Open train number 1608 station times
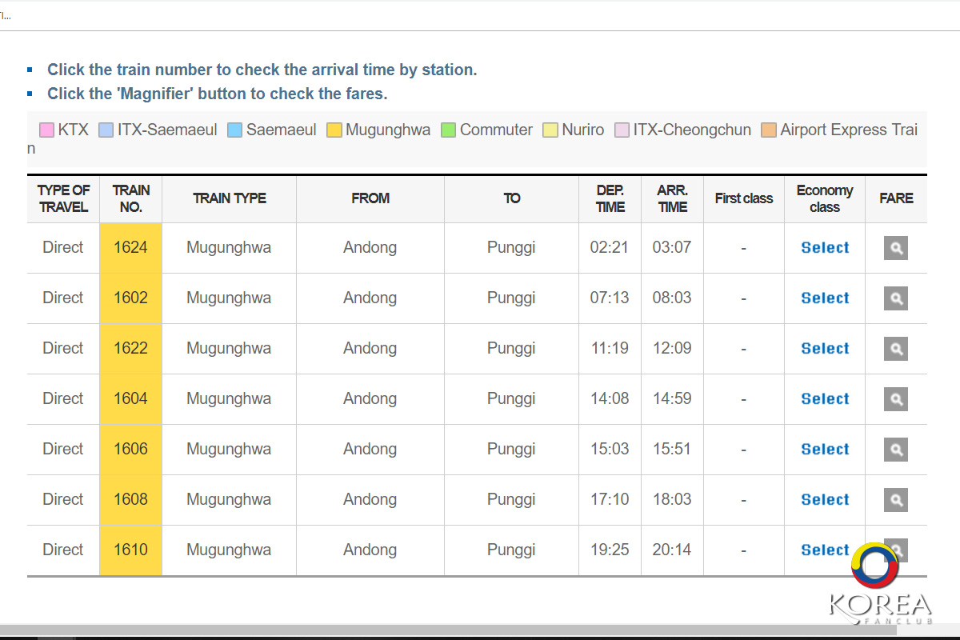This screenshot has height=640, width=960. (x=130, y=499)
